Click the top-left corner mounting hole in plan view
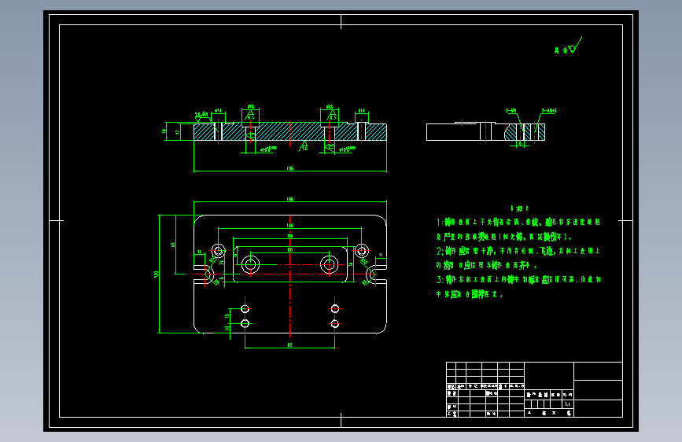Screen dimensions: 682x442 click(x=219, y=251)
